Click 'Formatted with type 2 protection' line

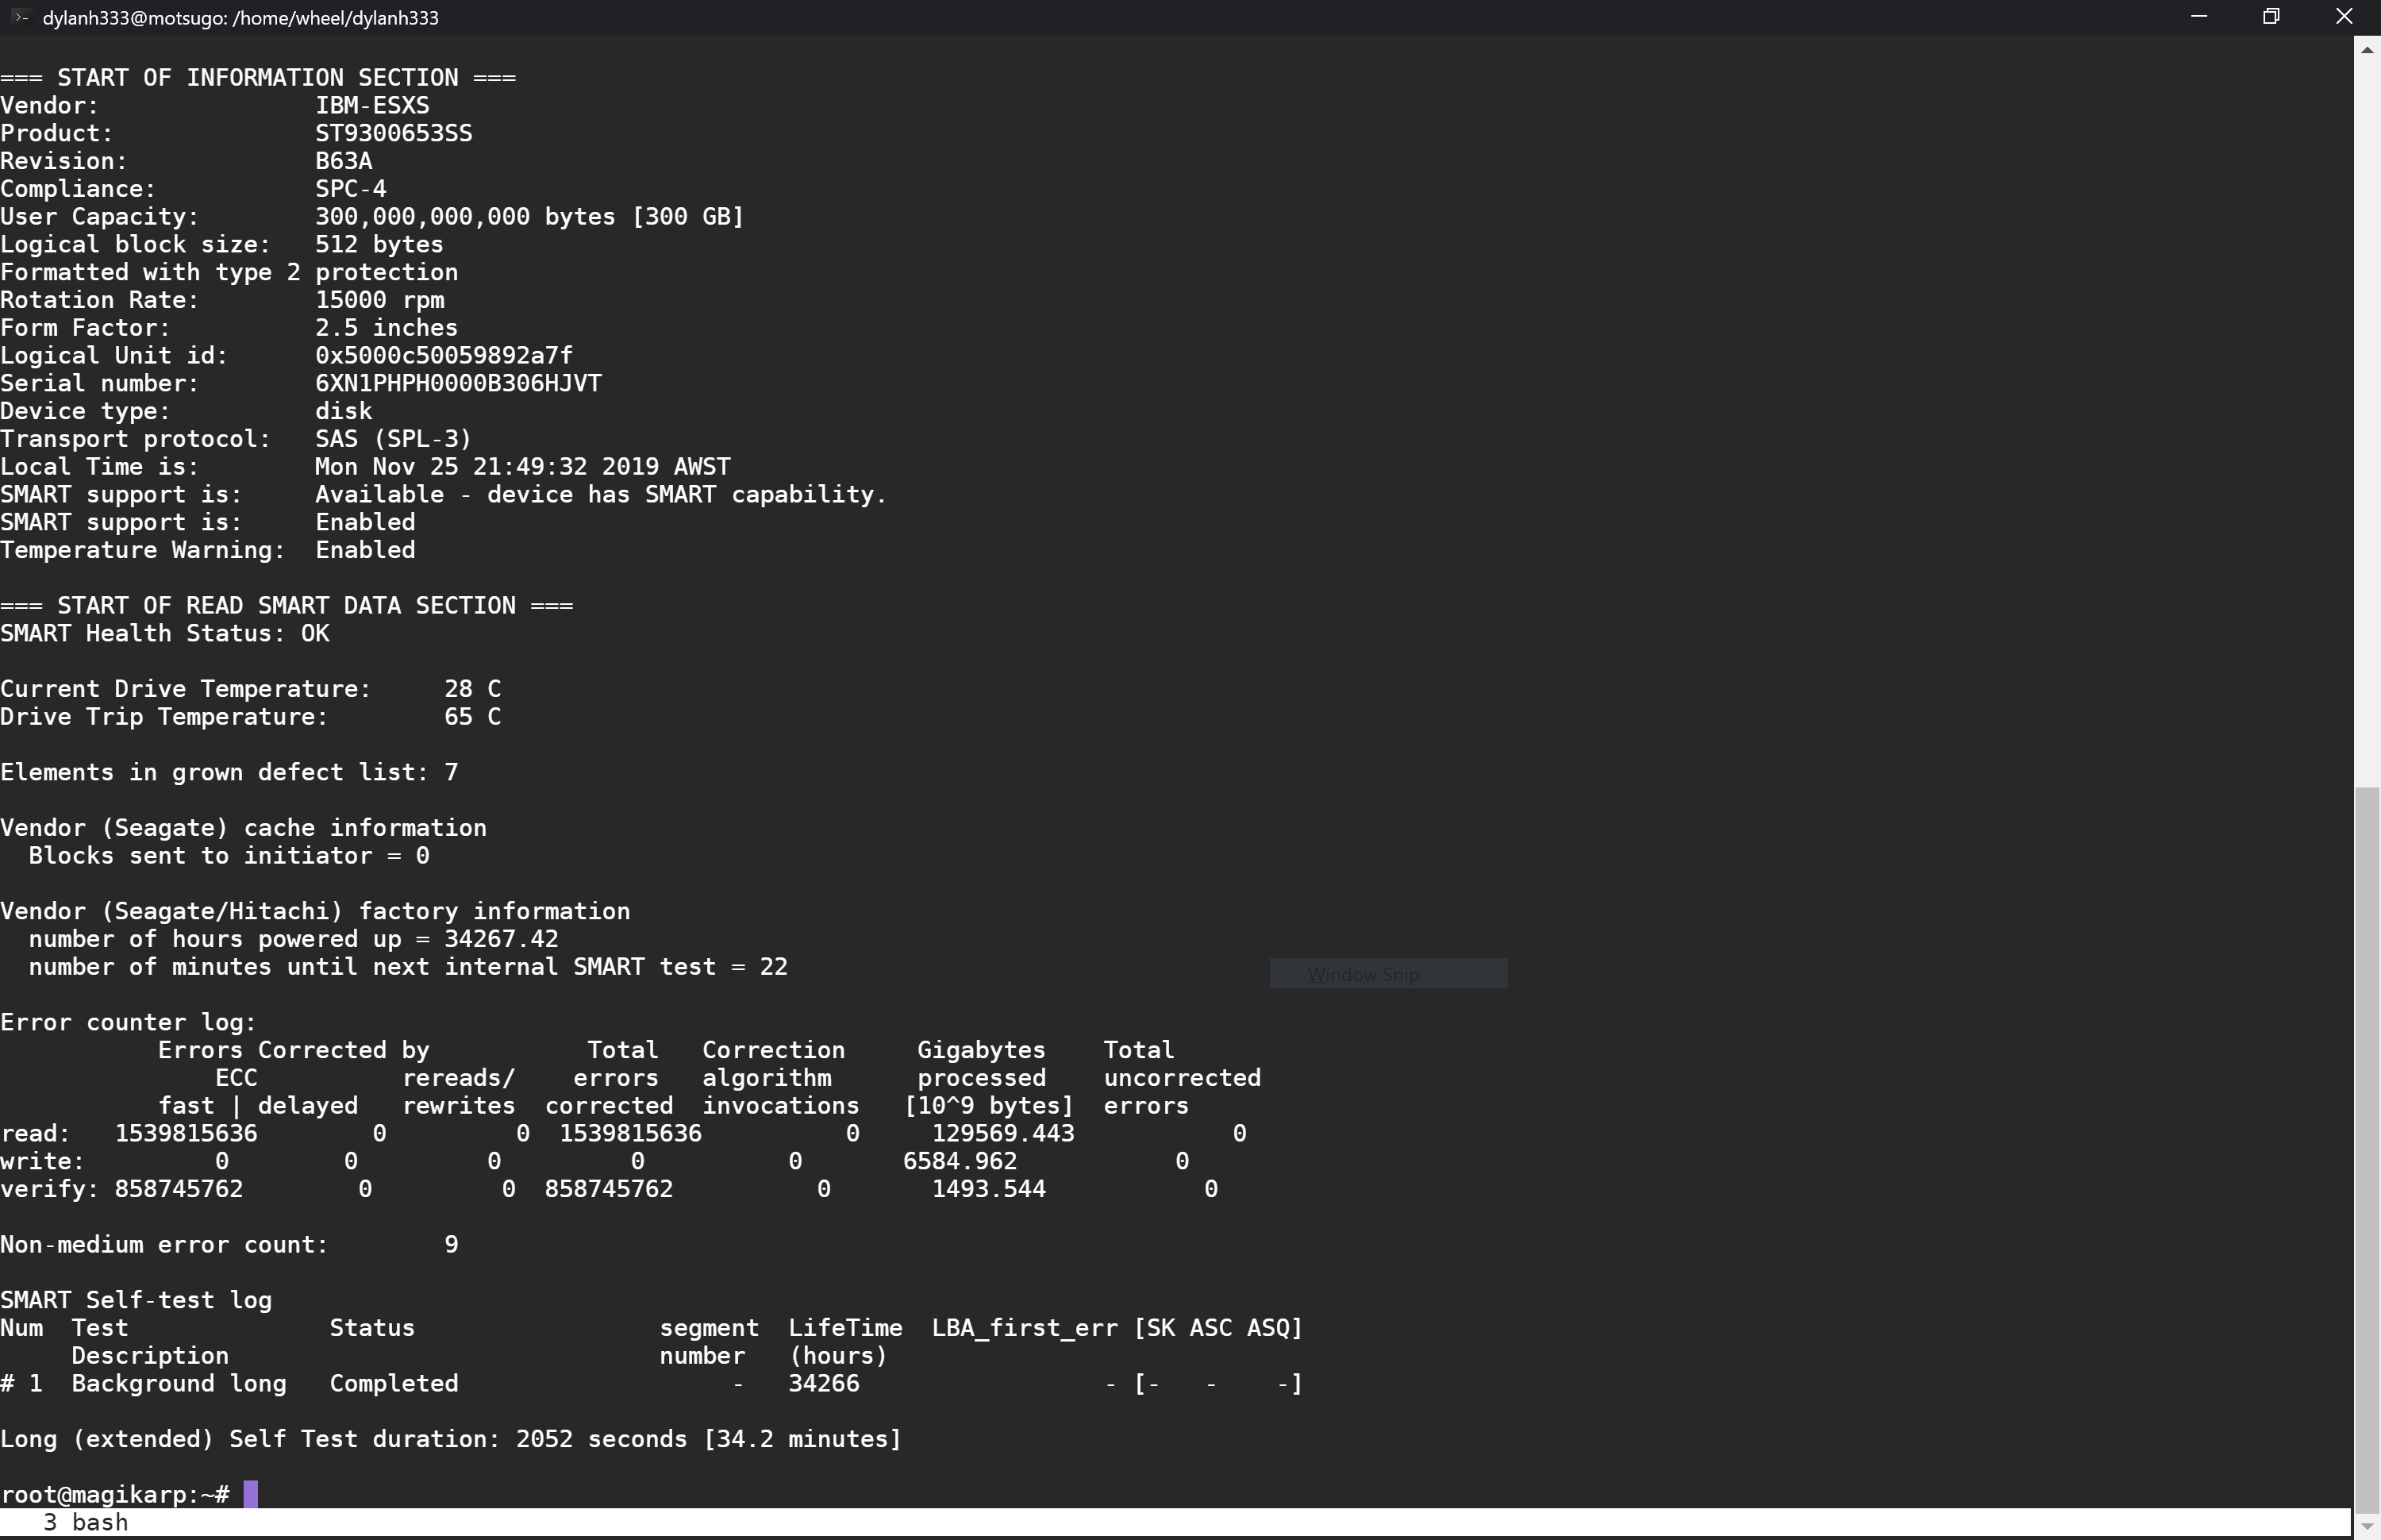point(229,272)
